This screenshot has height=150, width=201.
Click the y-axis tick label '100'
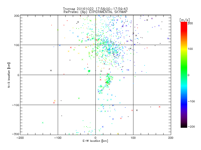tap(17, 45)
